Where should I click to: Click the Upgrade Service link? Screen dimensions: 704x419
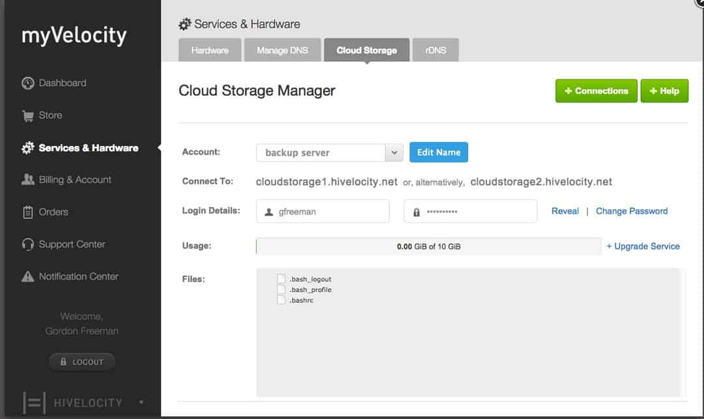point(643,246)
